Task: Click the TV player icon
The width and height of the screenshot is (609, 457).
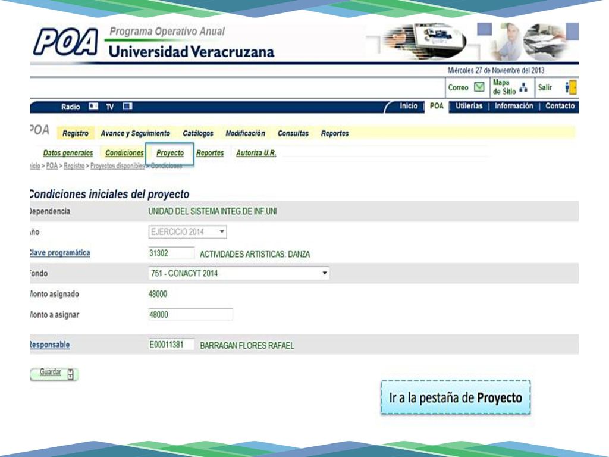Action: pyautogui.click(x=127, y=106)
